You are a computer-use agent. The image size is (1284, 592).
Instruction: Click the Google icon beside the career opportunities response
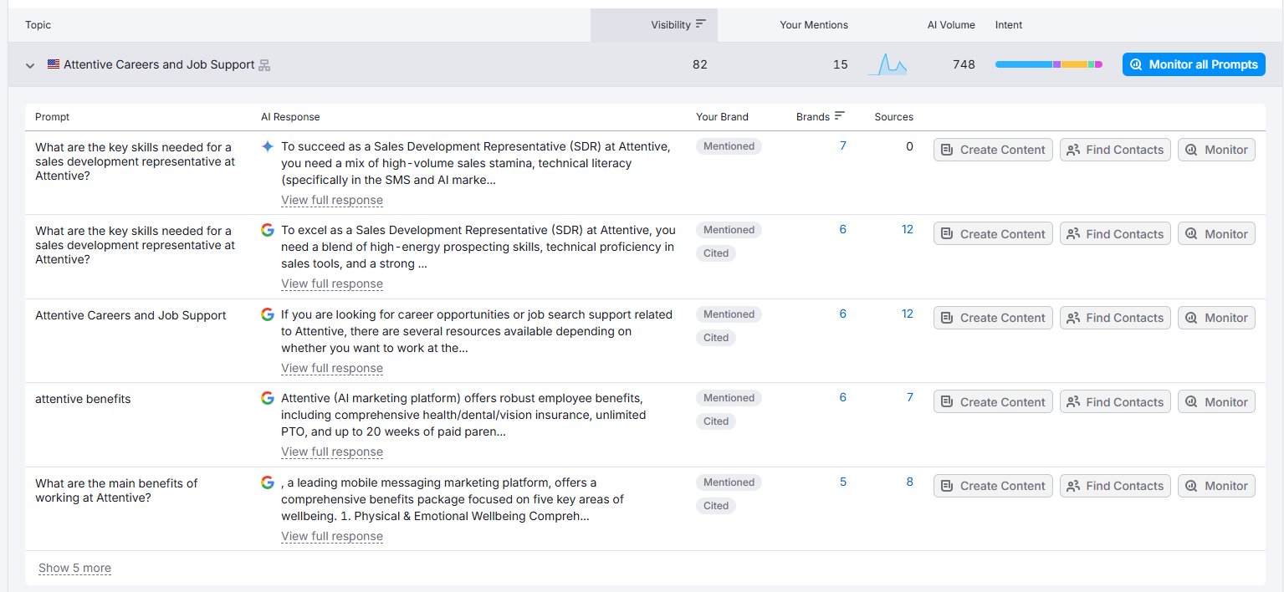268,314
